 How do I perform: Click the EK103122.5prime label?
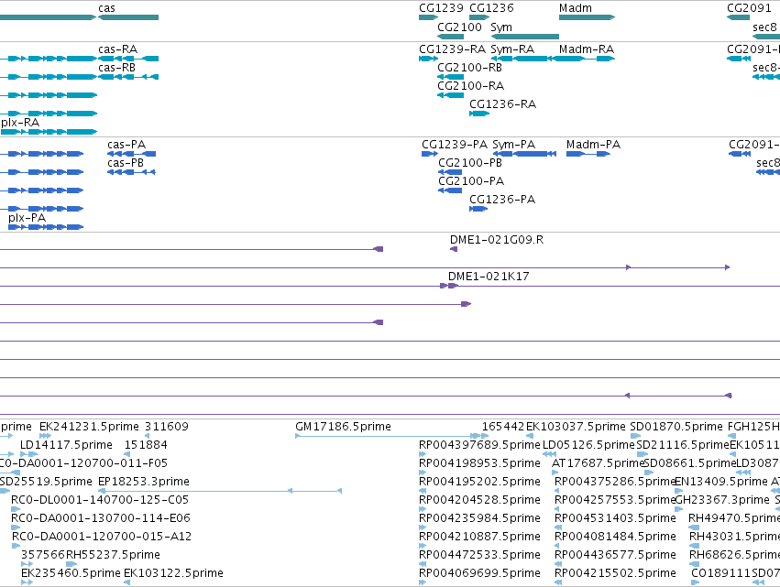[x=173, y=573]
